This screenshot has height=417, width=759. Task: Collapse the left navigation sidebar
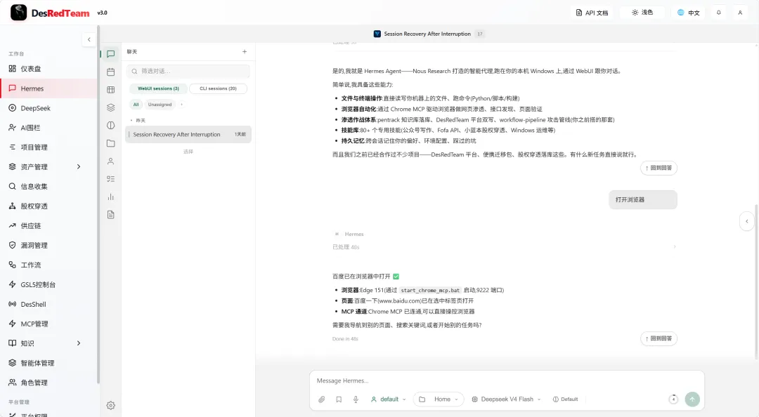(x=89, y=40)
